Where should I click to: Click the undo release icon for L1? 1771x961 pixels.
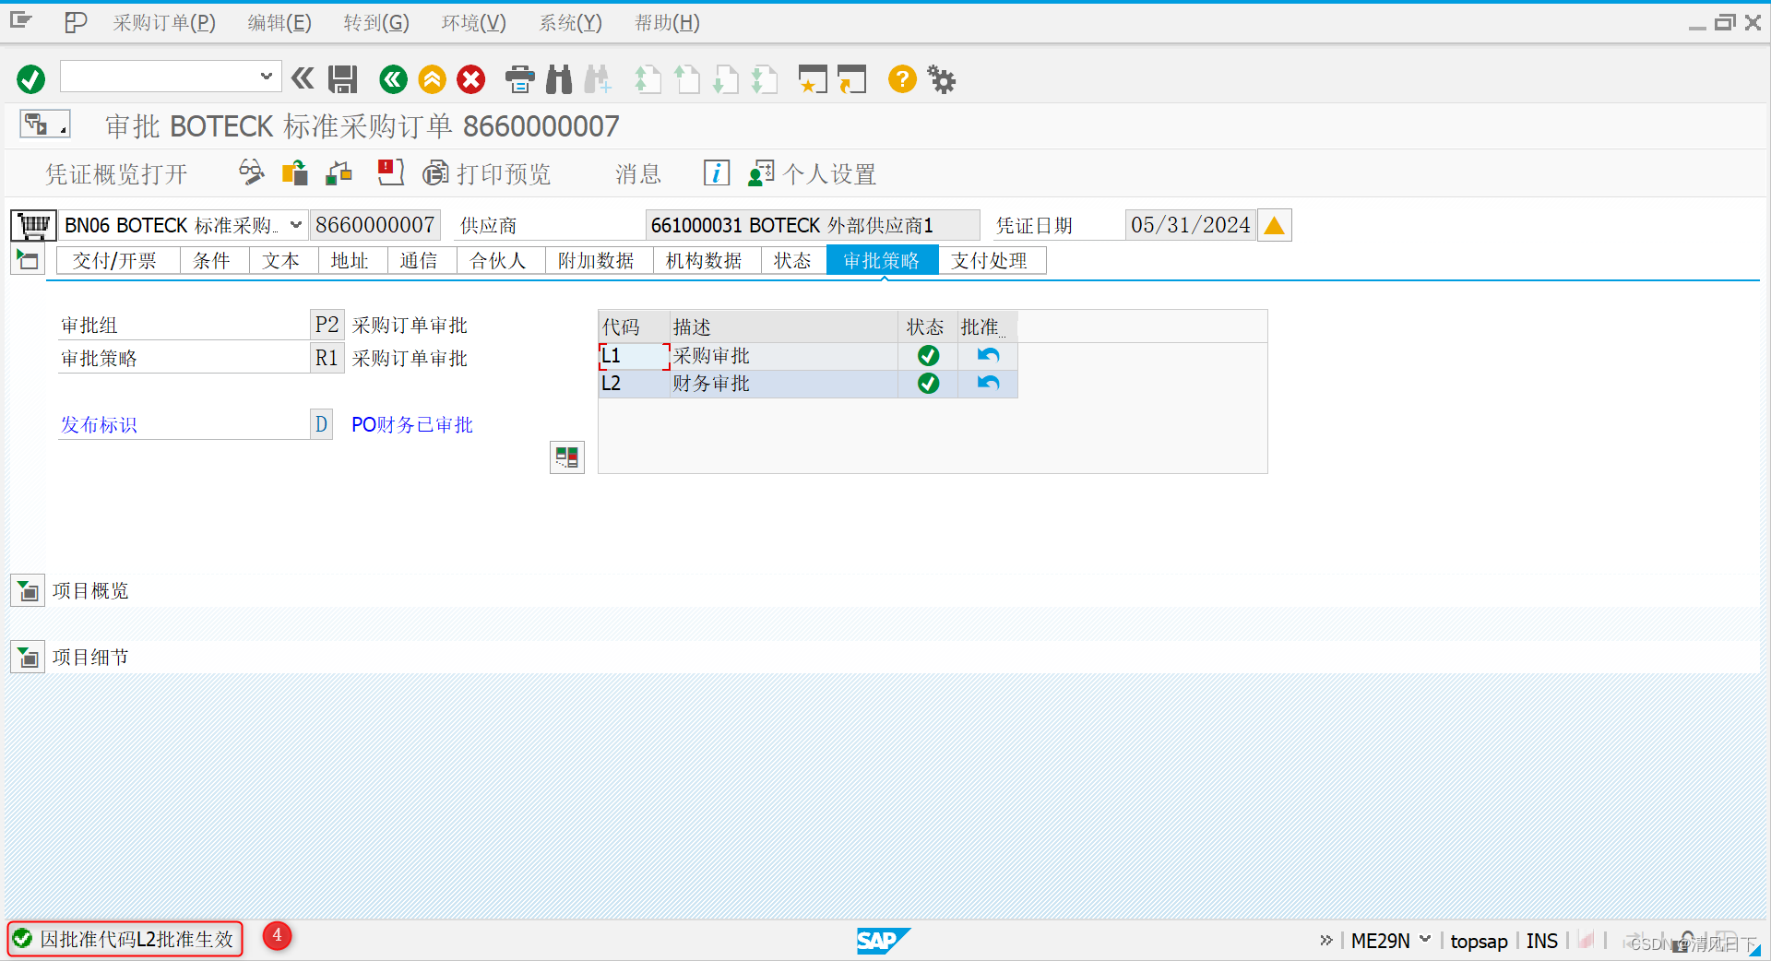pos(988,356)
